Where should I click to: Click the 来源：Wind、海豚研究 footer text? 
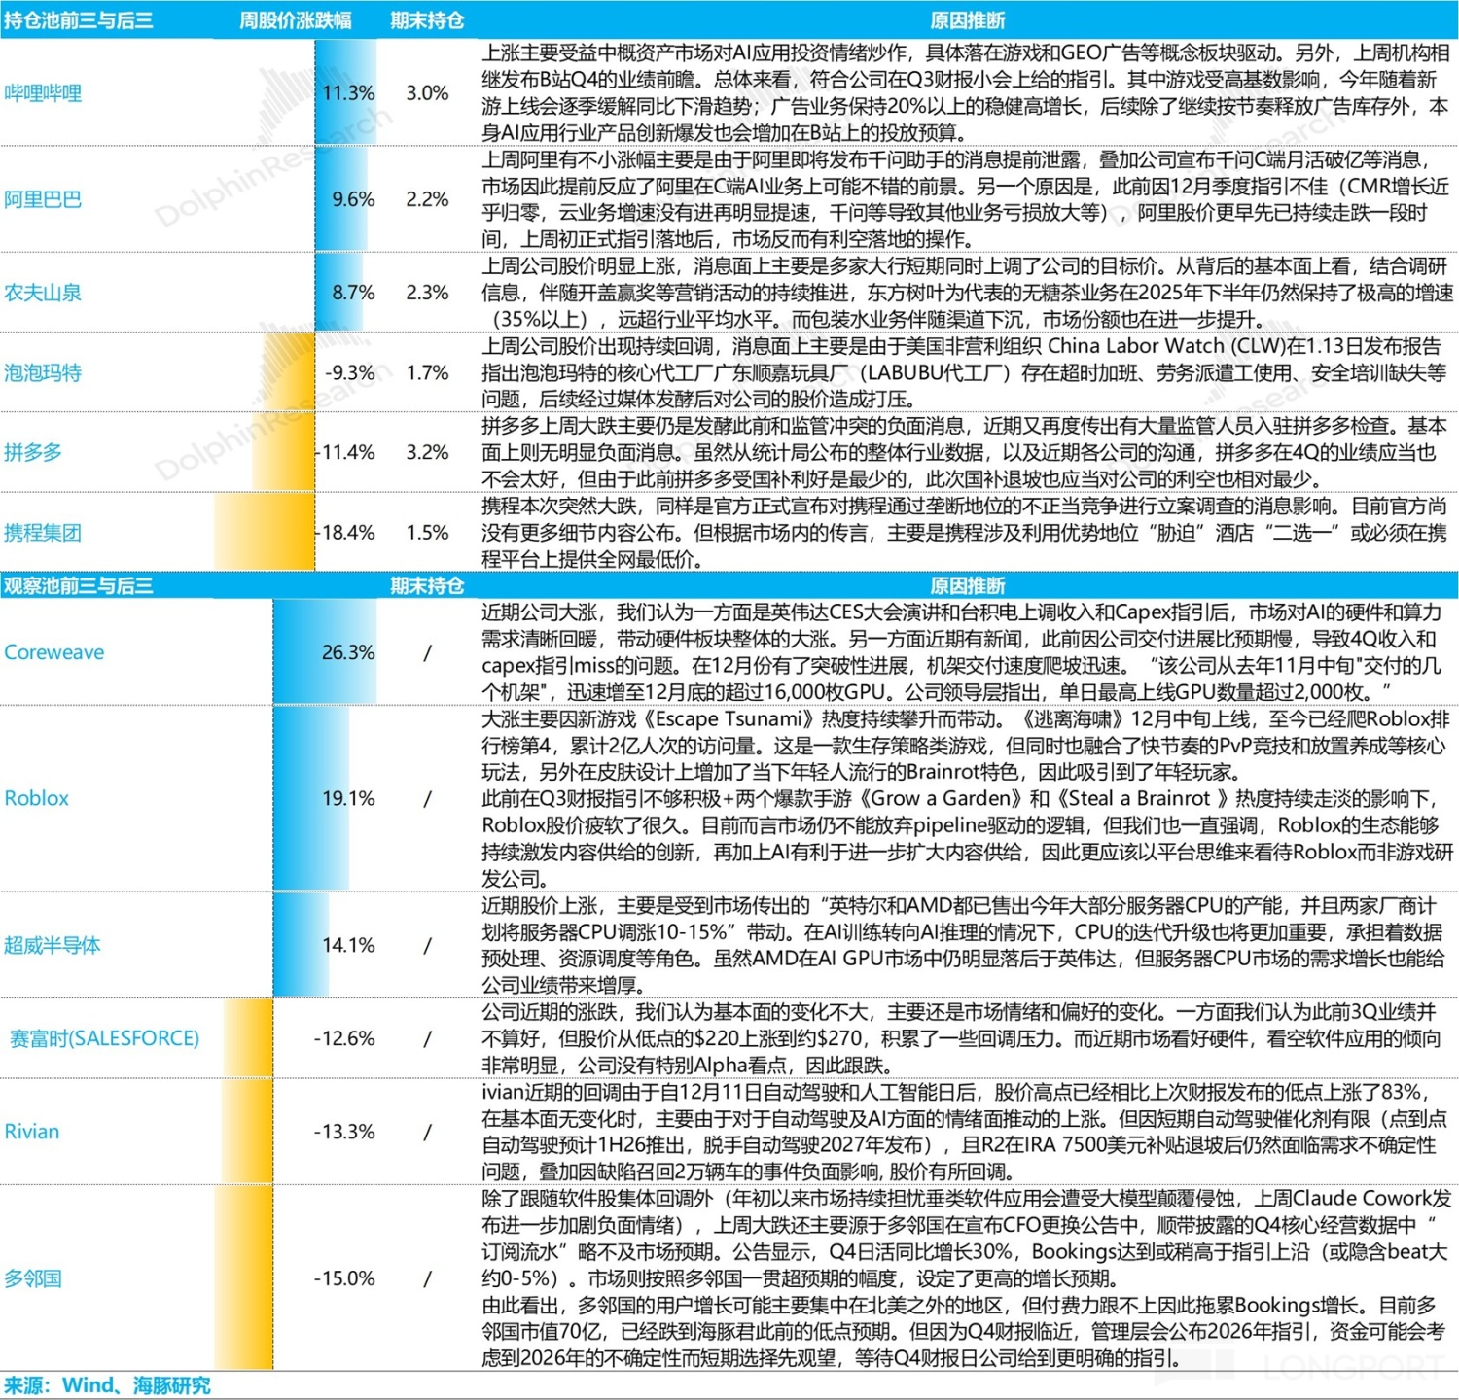pos(107,1385)
